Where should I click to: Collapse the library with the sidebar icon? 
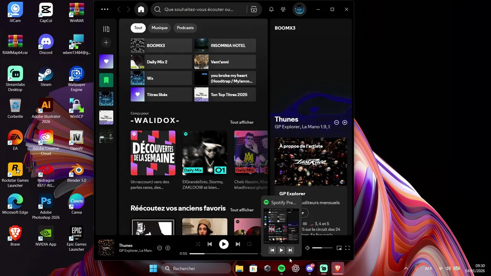[x=106, y=29]
